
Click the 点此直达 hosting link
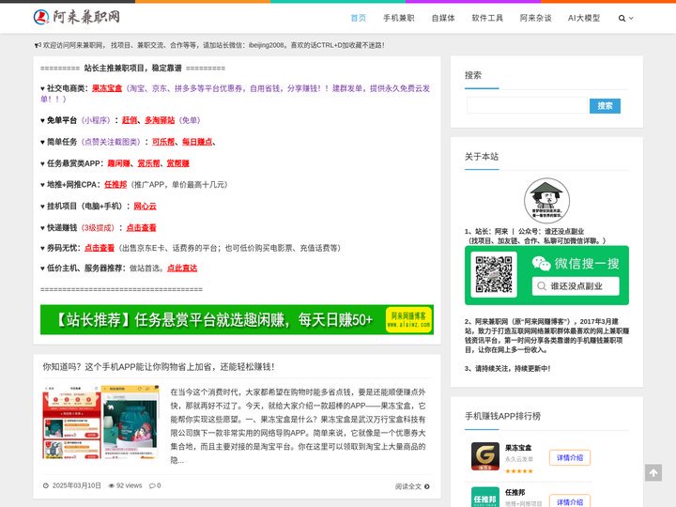[182, 269]
